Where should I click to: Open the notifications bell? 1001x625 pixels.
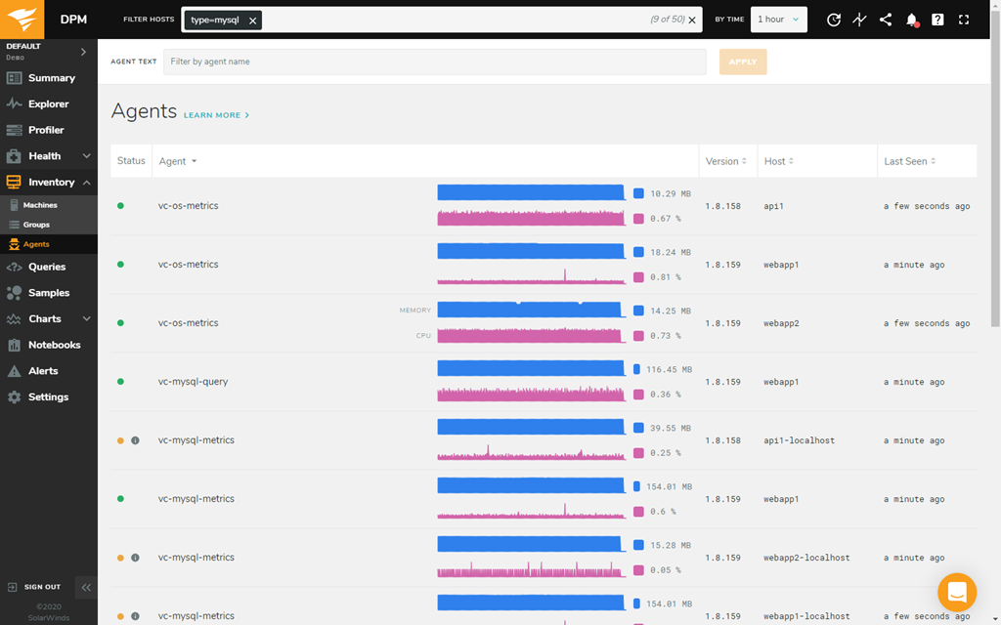911,20
